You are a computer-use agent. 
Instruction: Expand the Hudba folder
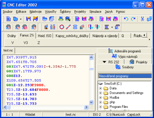(x=100, y=97)
